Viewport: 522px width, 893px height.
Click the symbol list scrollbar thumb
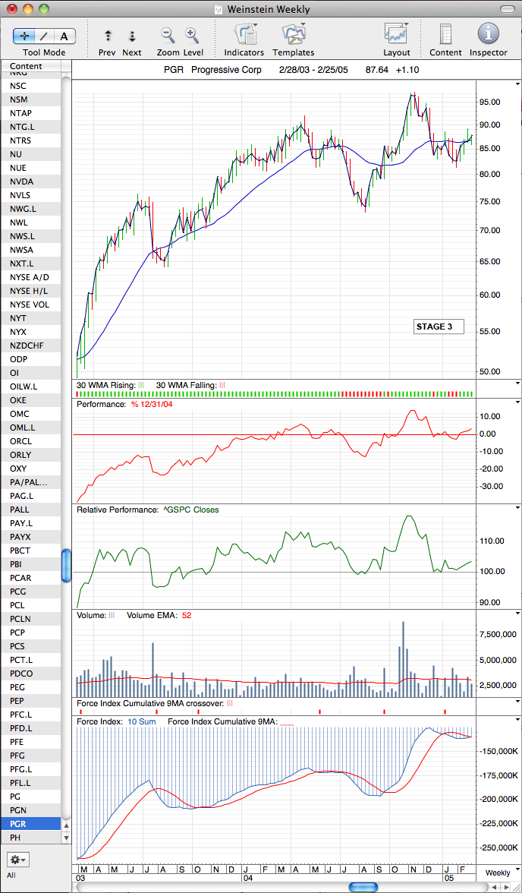point(66,566)
